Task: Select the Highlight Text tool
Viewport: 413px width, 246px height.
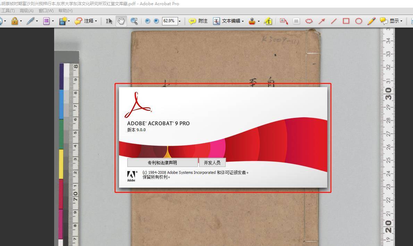Action: 268,21
